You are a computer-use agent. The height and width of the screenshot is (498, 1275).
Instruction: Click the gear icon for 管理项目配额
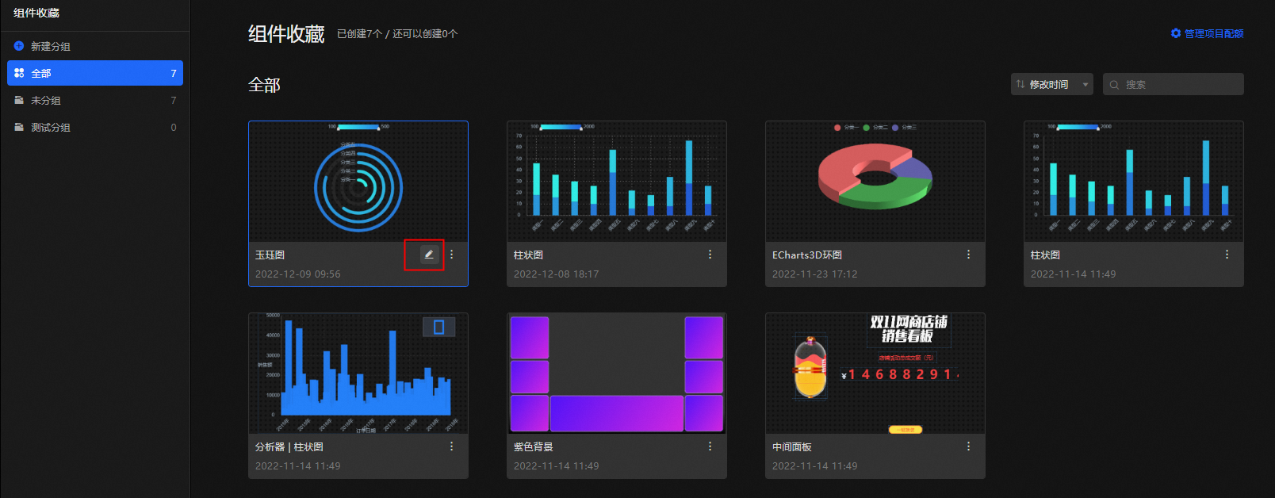[x=1176, y=33]
